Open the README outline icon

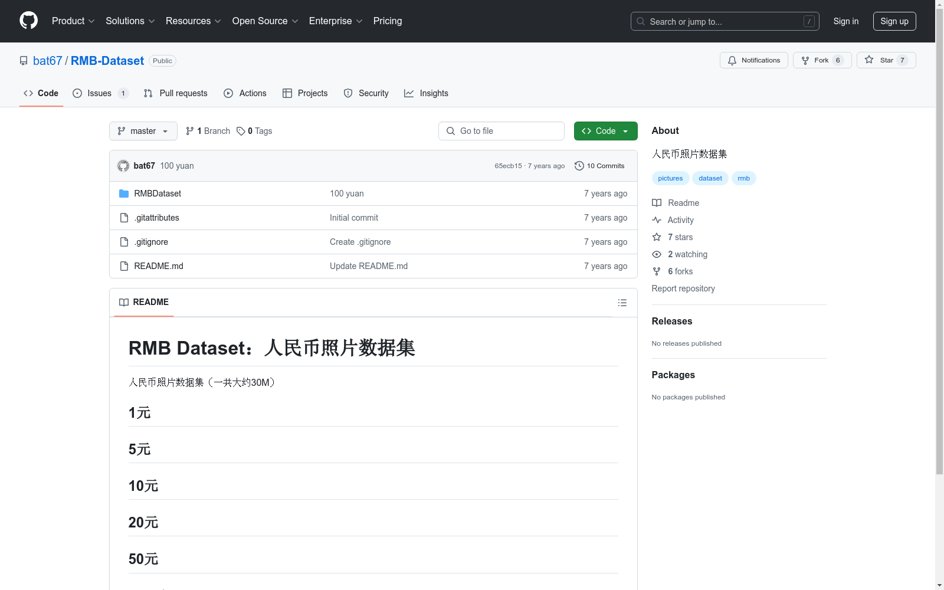click(x=622, y=303)
